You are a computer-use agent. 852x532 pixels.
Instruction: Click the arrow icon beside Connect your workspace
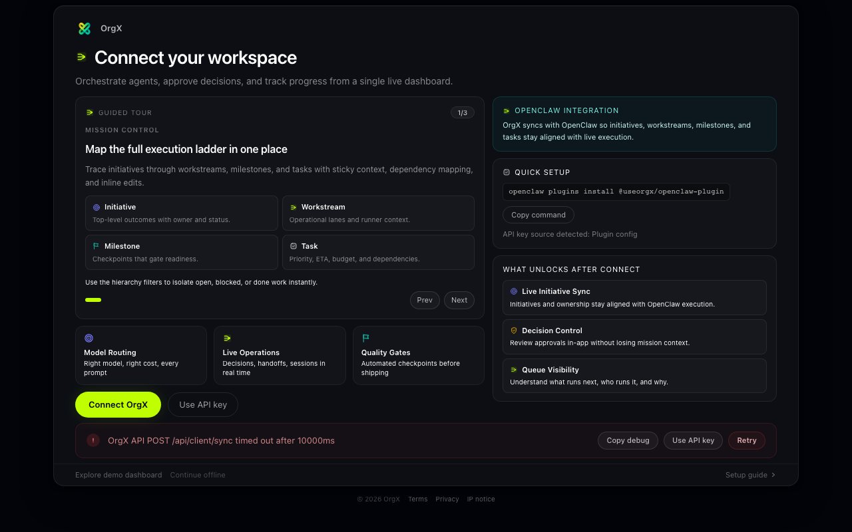click(x=81, y=57)
